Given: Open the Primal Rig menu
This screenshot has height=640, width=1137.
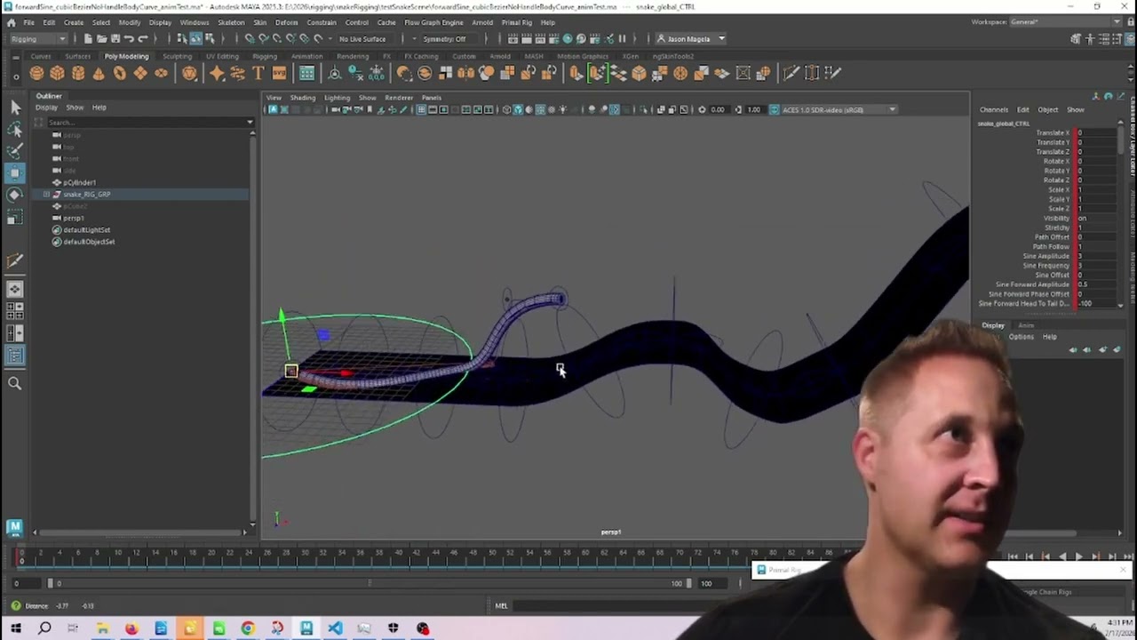Looking at the screenshot, I should pos(516,22).
